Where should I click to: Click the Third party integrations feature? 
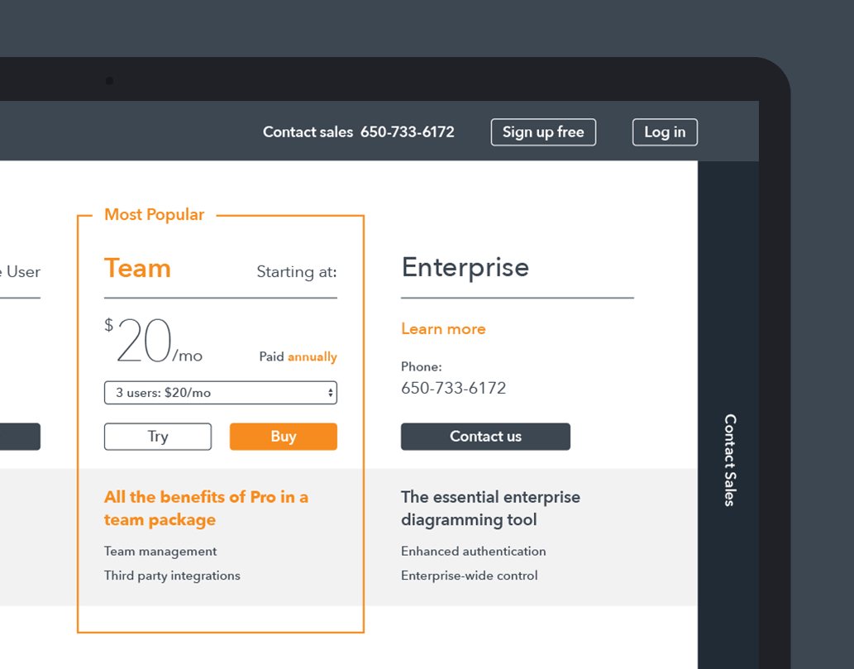[x=172, y=576]
